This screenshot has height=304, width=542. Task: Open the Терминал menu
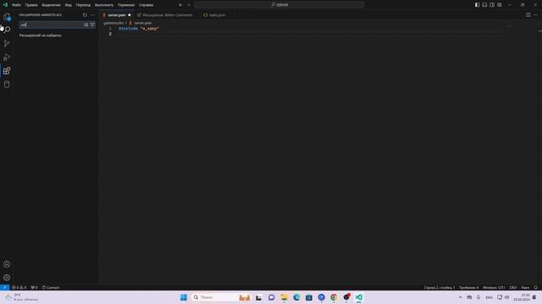[x=126, y=5]
